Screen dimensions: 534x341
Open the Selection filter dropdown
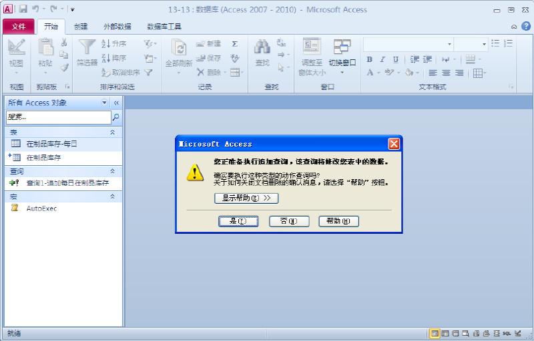click(x=150, y=43)
